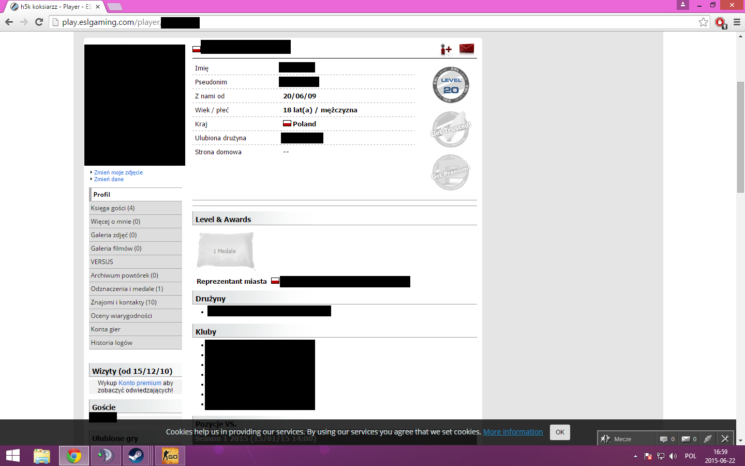Image resolution: width=745 pixels, height=466 pixels.
Task: Open Konta gier menu item
Action: [136, 329]
